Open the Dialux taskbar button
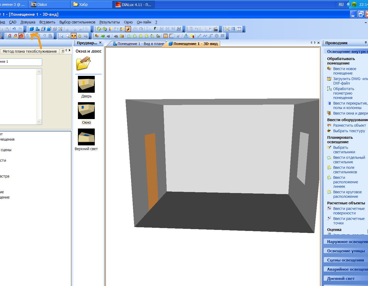368x286 pixels. click(x=49, y=4)
